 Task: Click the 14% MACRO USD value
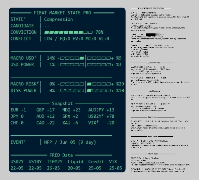(51, 58)
